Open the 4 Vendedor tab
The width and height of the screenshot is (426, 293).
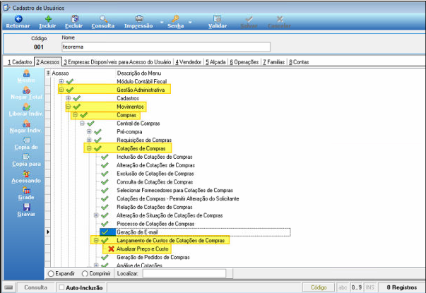(x=189, y=62)
